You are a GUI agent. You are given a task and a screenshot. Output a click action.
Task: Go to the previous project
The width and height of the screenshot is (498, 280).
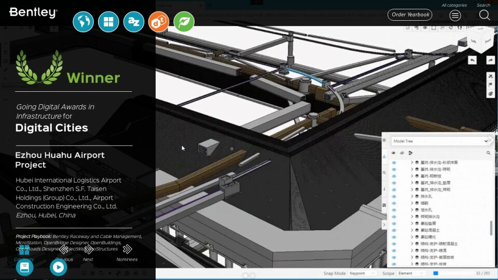point(63,249)
